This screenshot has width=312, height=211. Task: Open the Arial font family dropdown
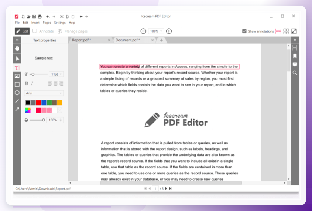pos(44,93)
